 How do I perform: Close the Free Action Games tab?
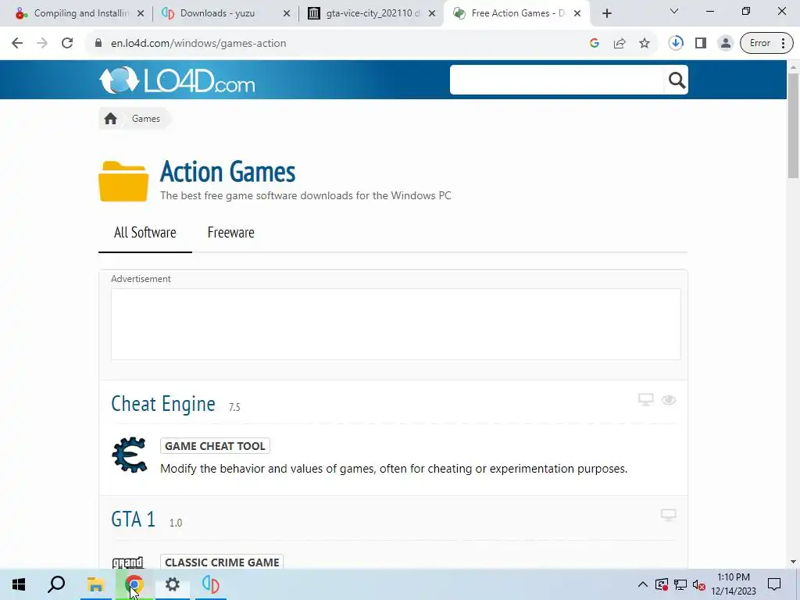(x=577, y=13)
